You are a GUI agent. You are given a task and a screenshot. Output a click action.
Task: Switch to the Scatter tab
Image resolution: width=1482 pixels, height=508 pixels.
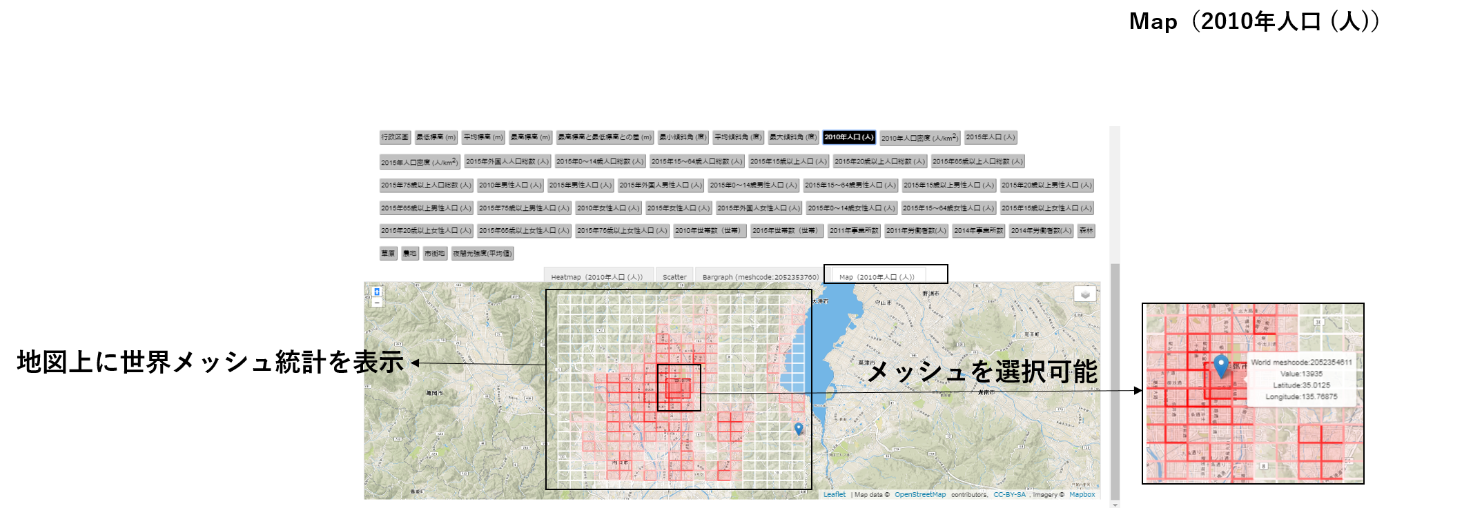click(x=674, y=277)
